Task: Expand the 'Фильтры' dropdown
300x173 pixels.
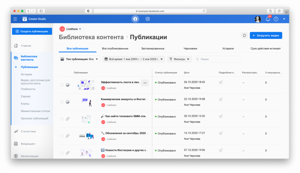Action: (179, 59)
